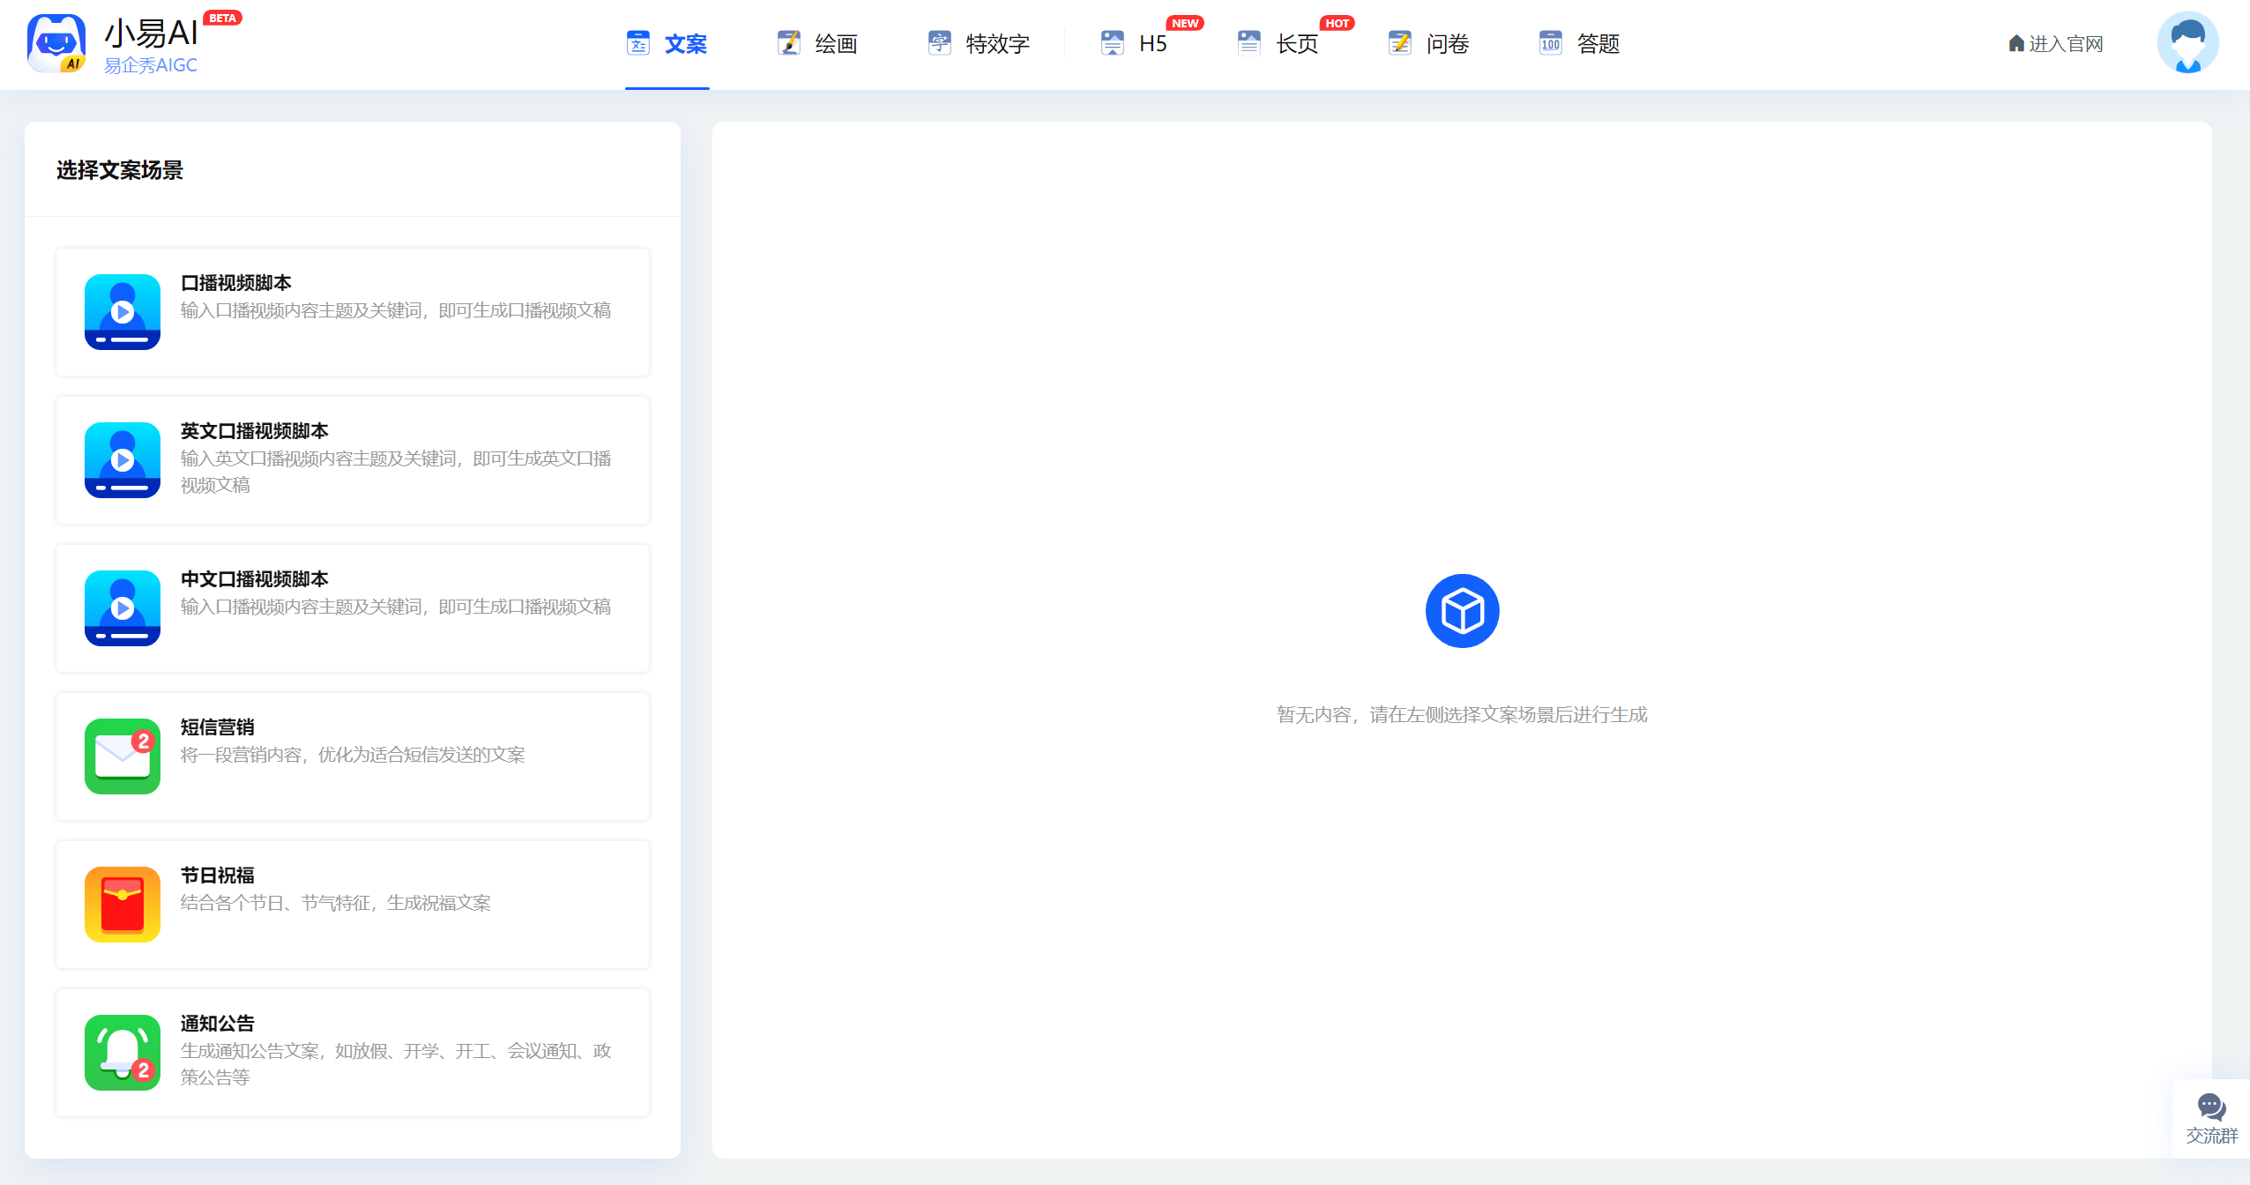
Task: Click the H5 creation icon marked NEW
Action: [1111, 42]
